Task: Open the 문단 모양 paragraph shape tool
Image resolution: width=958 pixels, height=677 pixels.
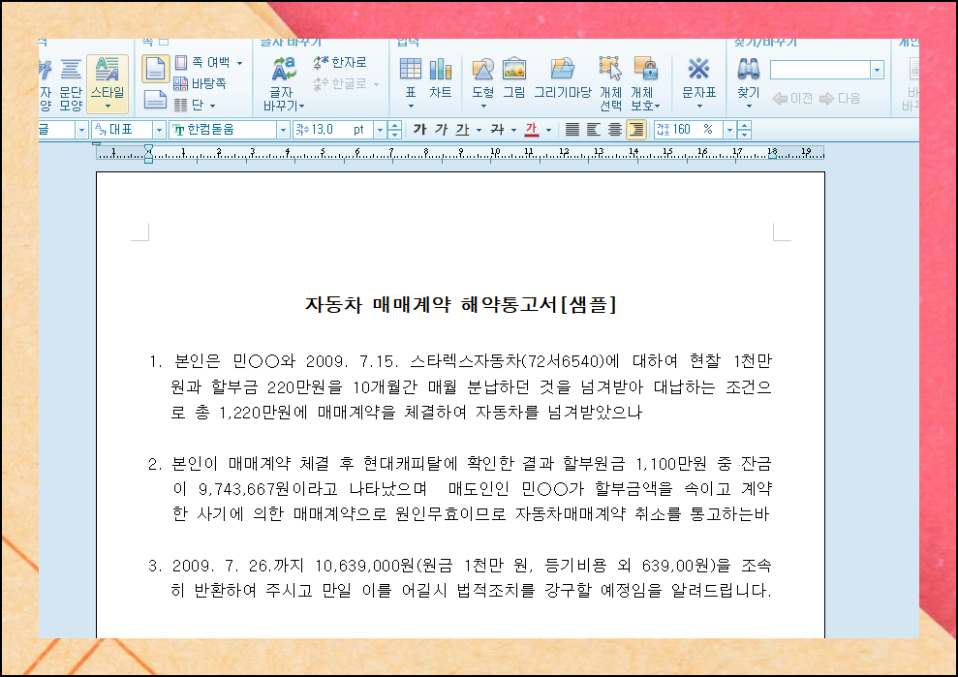Action: point(71,84)
